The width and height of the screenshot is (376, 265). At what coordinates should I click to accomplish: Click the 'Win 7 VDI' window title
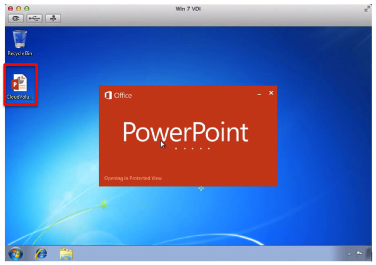tap(188, 9)
